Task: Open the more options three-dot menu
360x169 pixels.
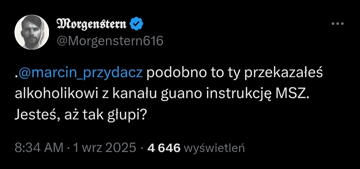Action: pyautogui.click(x=337, y=24)
